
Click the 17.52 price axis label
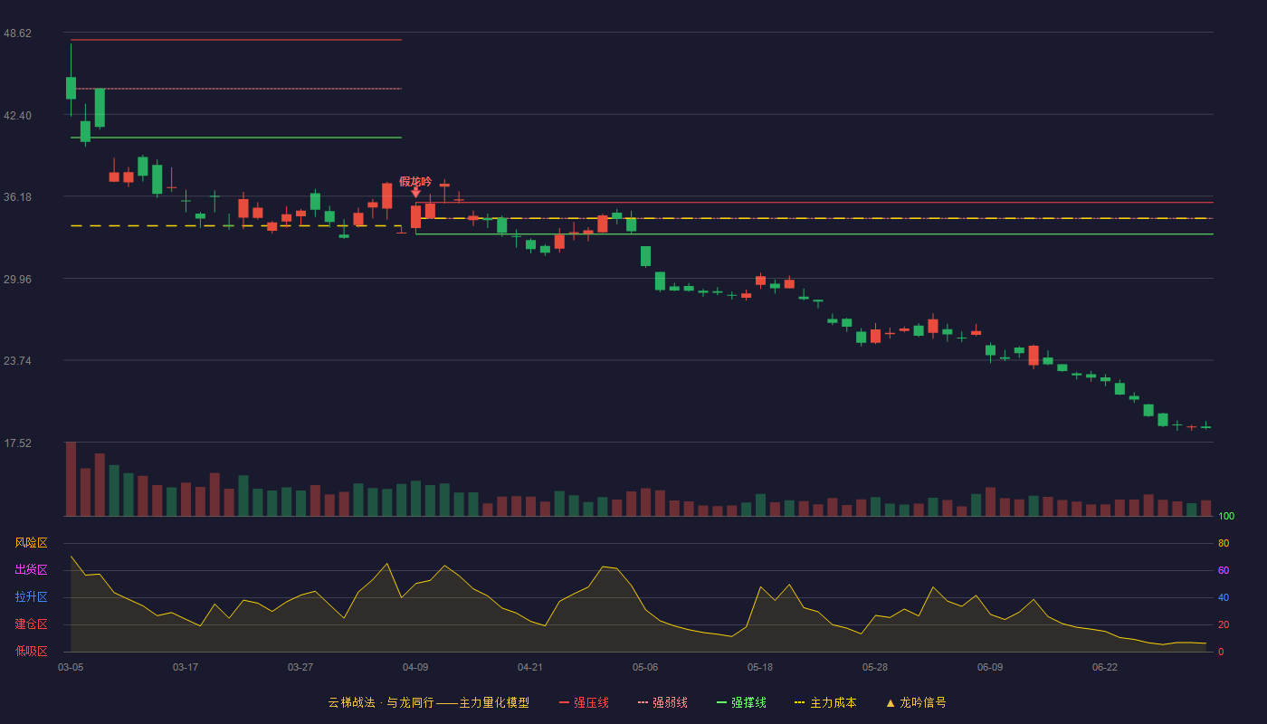17,443
